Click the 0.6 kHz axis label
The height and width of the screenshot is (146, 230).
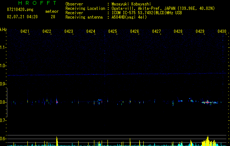coord(3,139)
